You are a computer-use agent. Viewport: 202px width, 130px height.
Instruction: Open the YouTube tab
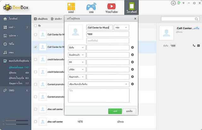point(111,8)
